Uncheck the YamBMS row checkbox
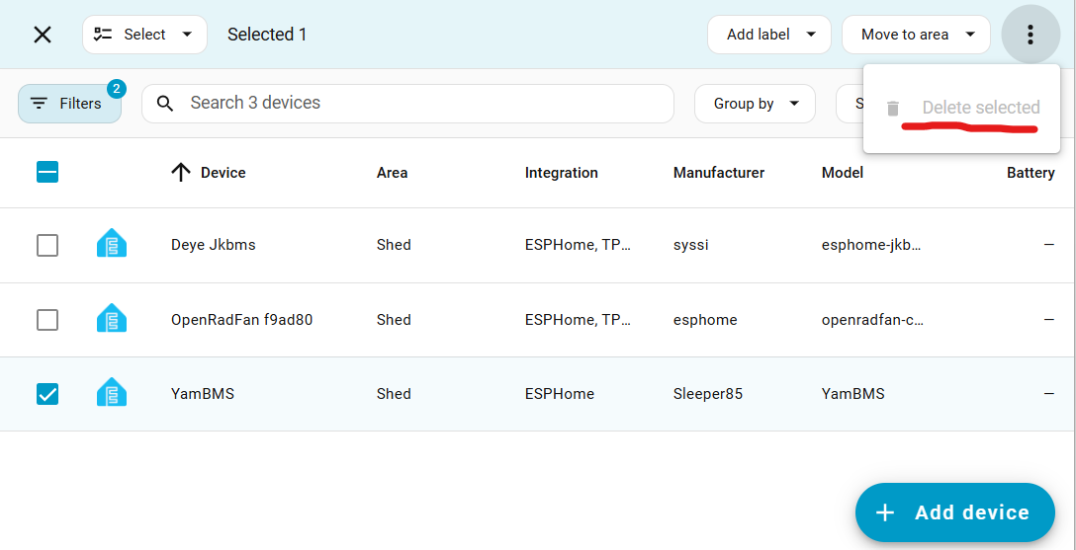This screenshot has width=1076, height=550. click(47, 394)
